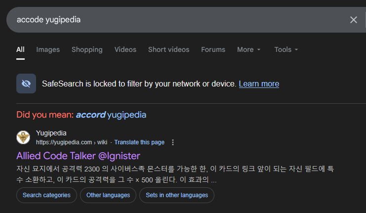
Task: Click the Yugipedia site favicon
Action: click(x=23, y=137)
